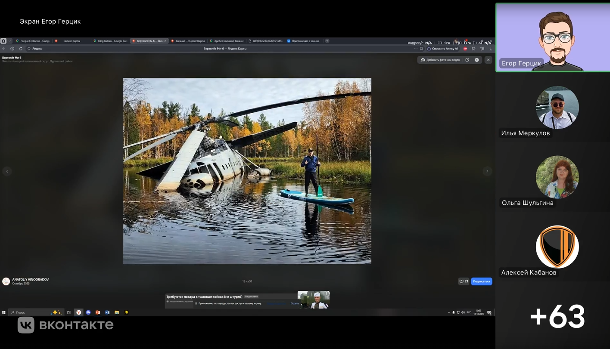The image size is (610, 349).
Task: Open Yandex Browser from the taskbar
Action: pos(79,312)
